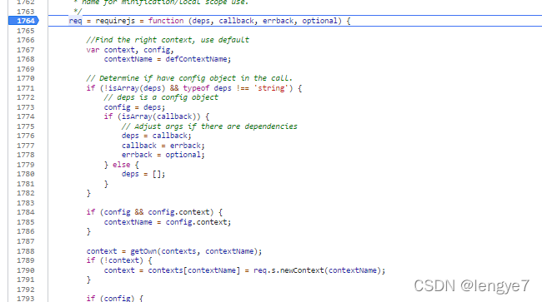Click the 'string' literal on line 1771
This screenshot has width=542, height=302.
tap(271, 88)
